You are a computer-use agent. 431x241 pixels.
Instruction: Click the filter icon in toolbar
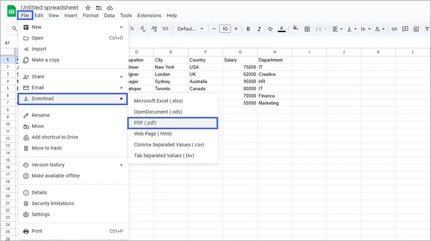point(427,29)
